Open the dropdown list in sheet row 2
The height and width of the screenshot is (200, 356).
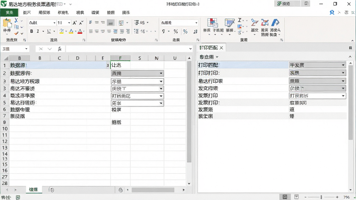click(161, 73)
